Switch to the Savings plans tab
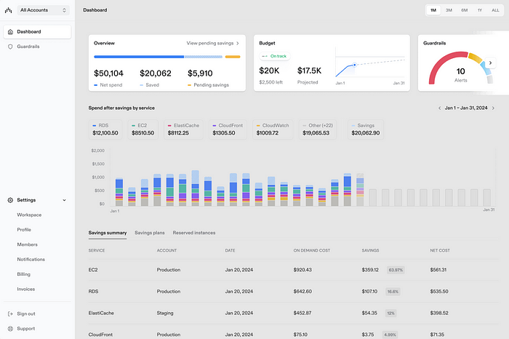Viewport: 509px width, 339px height. (x=150, y=233)
